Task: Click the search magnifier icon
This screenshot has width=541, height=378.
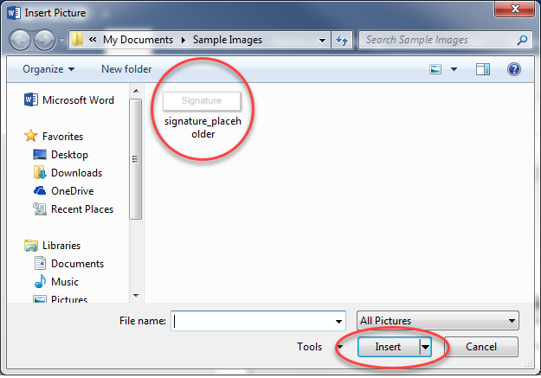Action: pos(522,40)
